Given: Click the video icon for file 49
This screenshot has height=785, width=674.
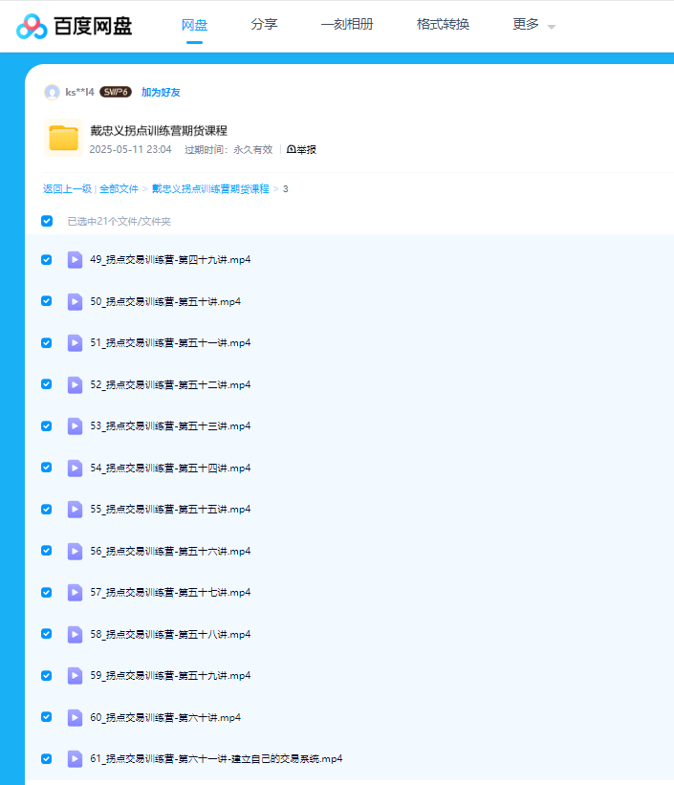Looking at the screenshot, I should coord(75,260).
